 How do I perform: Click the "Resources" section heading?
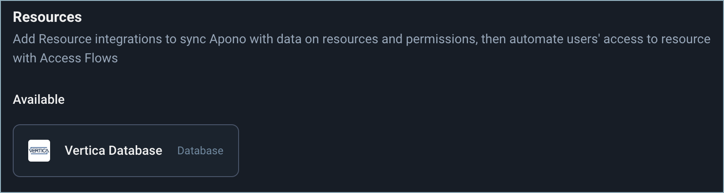point(47,17)
